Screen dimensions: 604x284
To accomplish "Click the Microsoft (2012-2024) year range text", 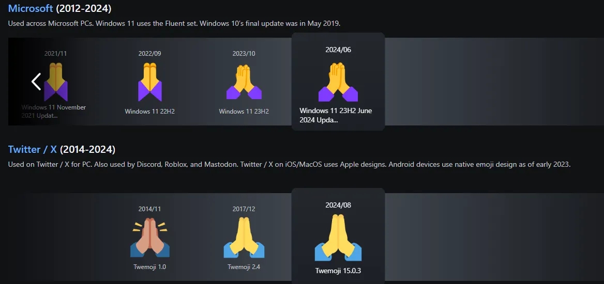I will [x=84, y=8].
